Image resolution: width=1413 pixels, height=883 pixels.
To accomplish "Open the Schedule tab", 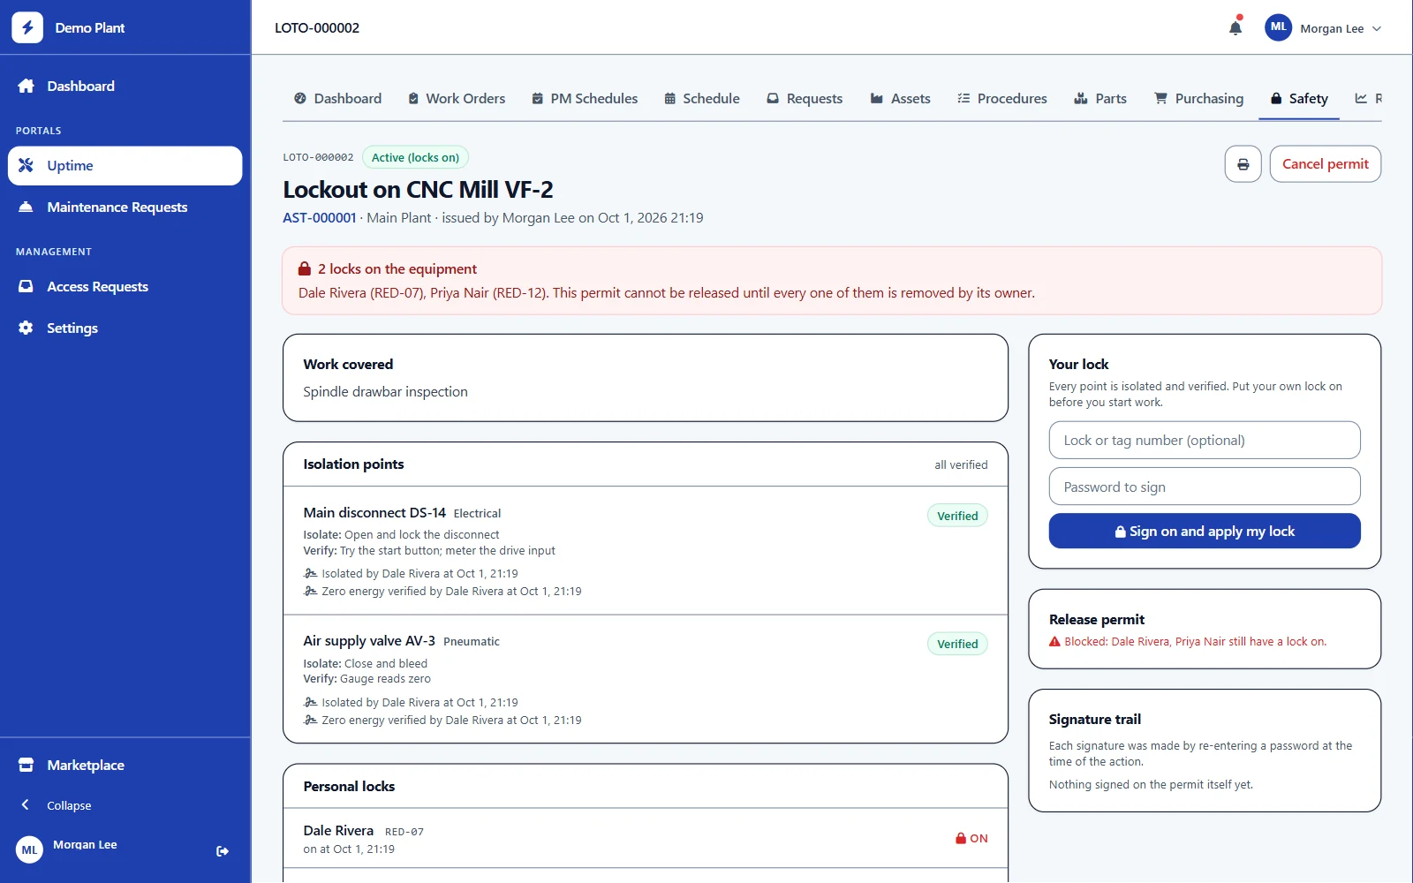I will click(x=702, y=99).
